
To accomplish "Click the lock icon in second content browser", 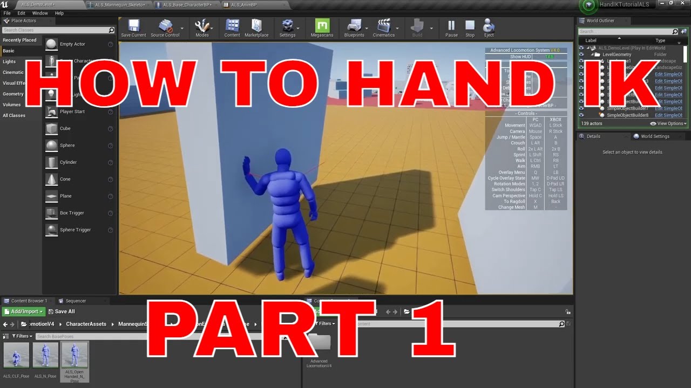I will 568,311.
